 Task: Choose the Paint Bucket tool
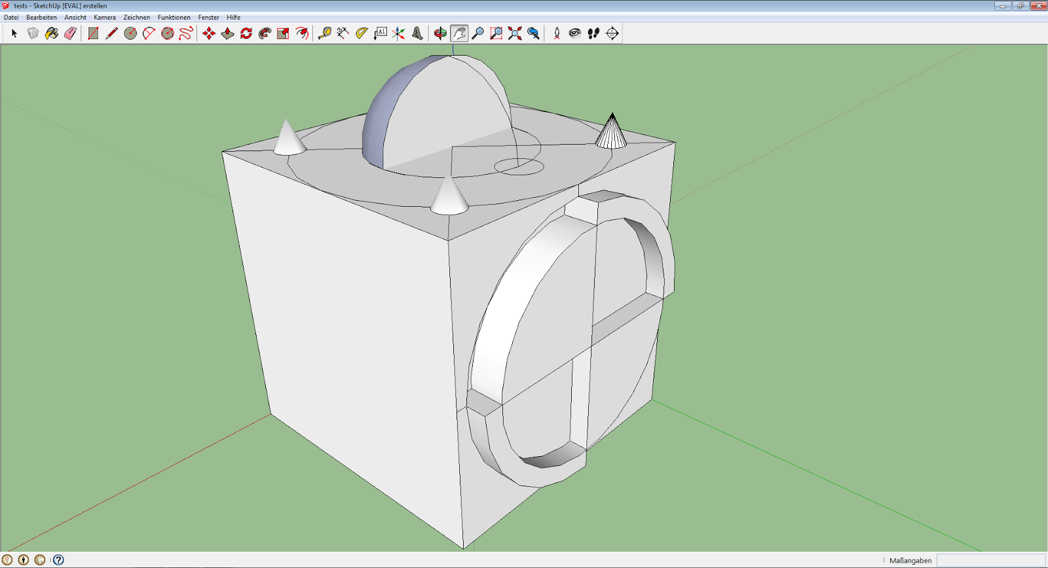click(x=52, y=33)
